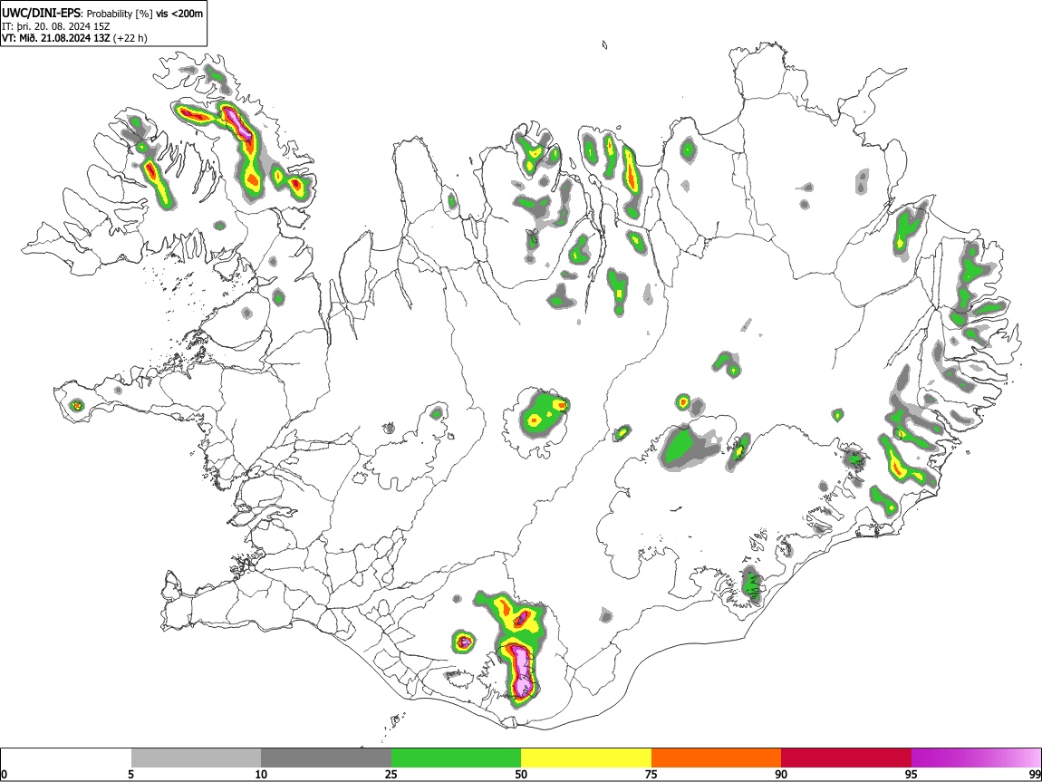The width and height of the screenshot is (1042, 782).
Task: Click the yellow 50–75% legend segment
Action: click(586, 758)
